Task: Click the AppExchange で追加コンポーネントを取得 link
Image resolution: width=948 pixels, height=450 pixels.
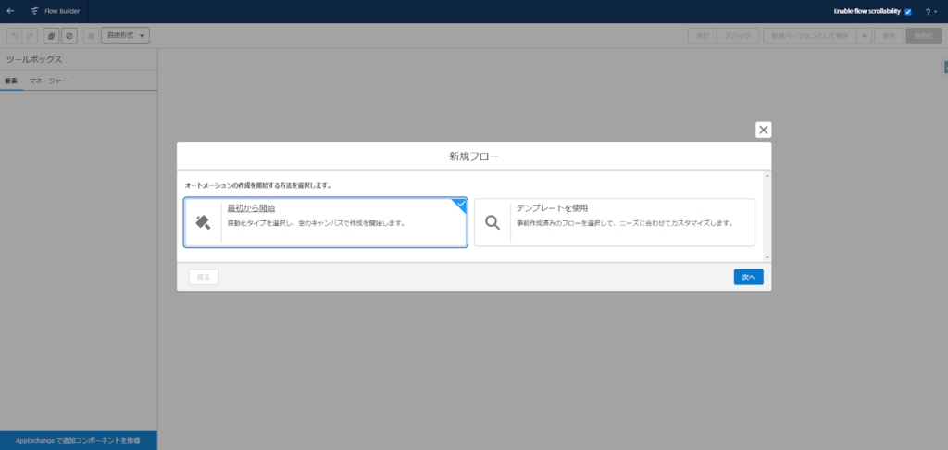Action: (x=79, y=440)
